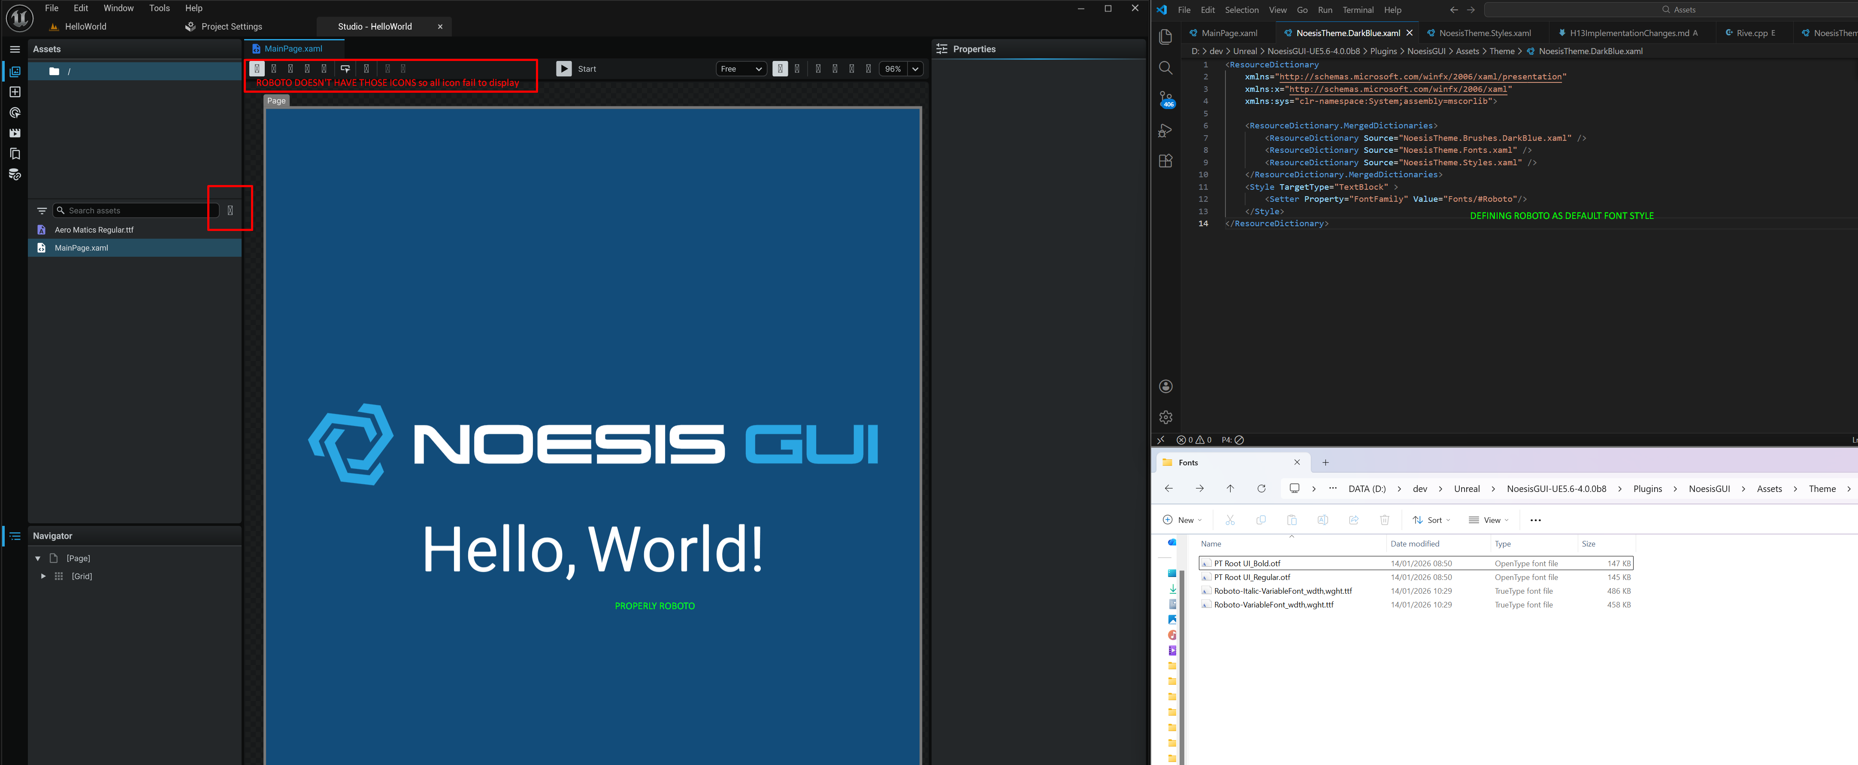Focus the Search assets field
1858x765 pixels.
[136, 211]
